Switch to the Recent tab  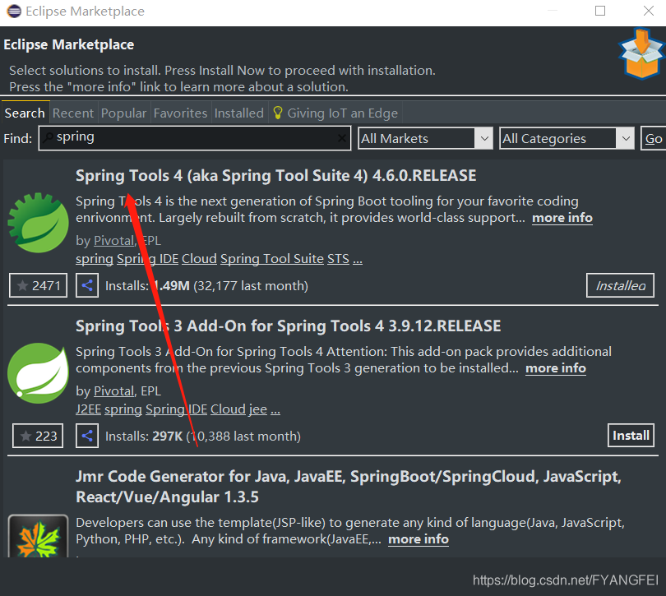click(73, 113)
